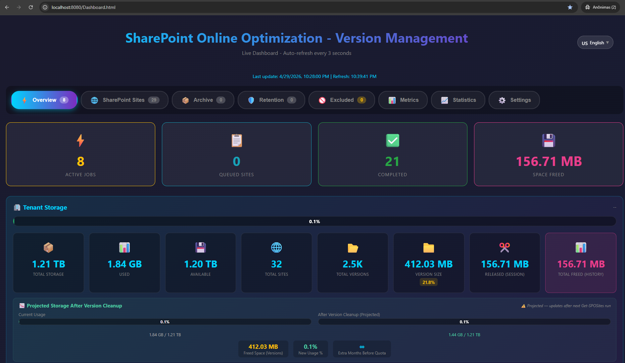The width and height of the screenshot is (625, 363).
Task: Click the 2.5K Total Versions value
Action: click(353, 264)
